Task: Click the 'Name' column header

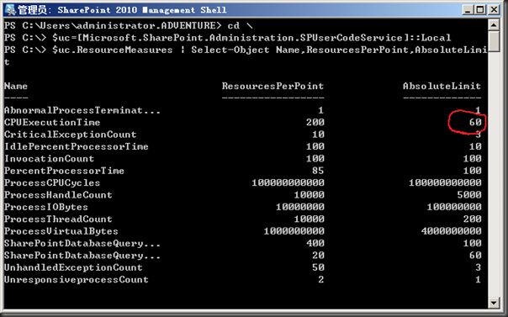Action: [x=15, y=86]
